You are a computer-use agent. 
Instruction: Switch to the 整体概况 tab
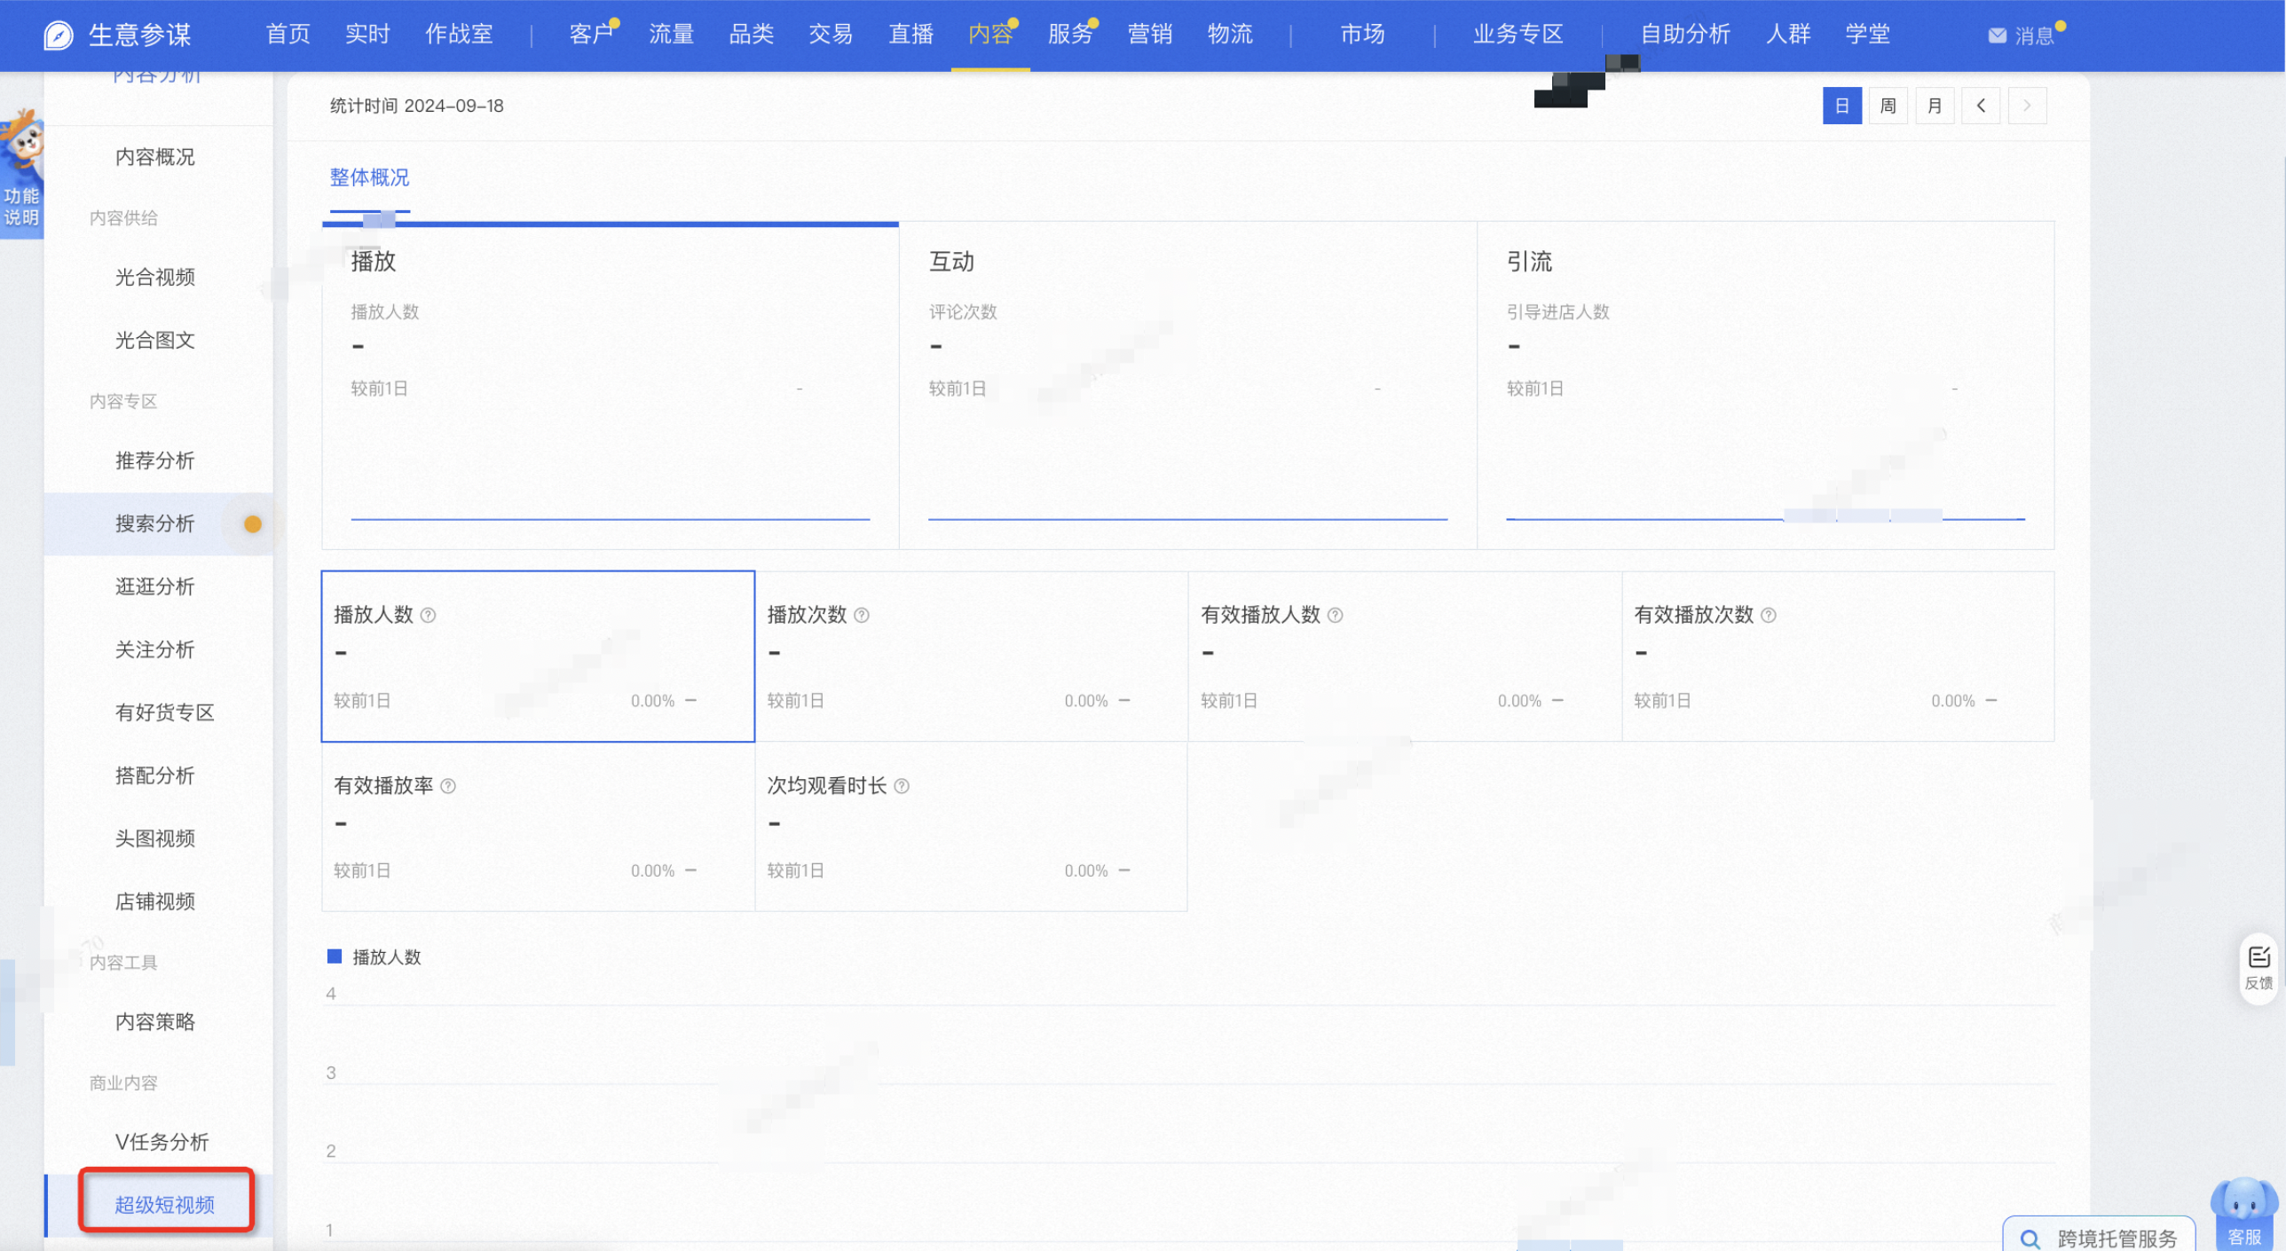point(370,177)
